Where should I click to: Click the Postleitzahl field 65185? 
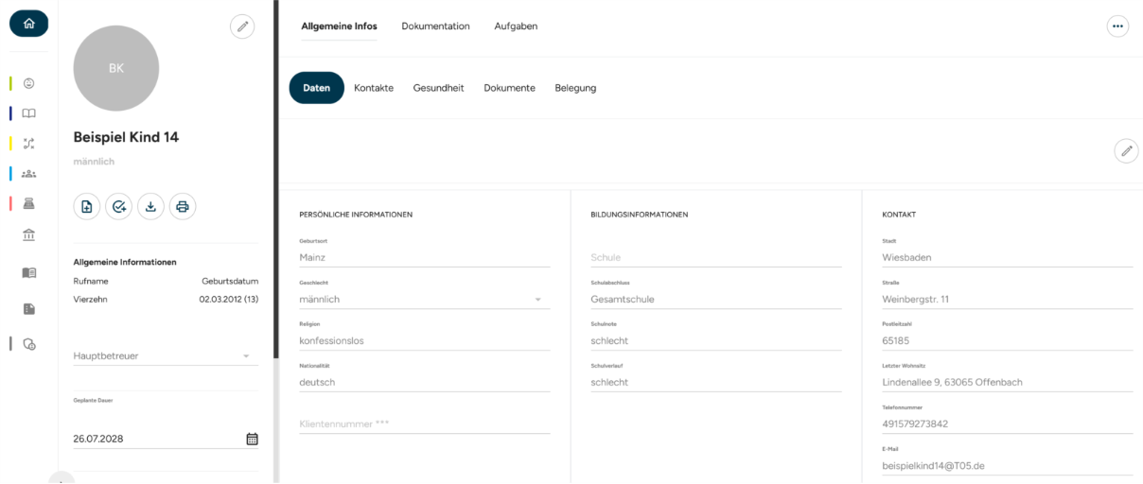click(x=1007, y=340)
